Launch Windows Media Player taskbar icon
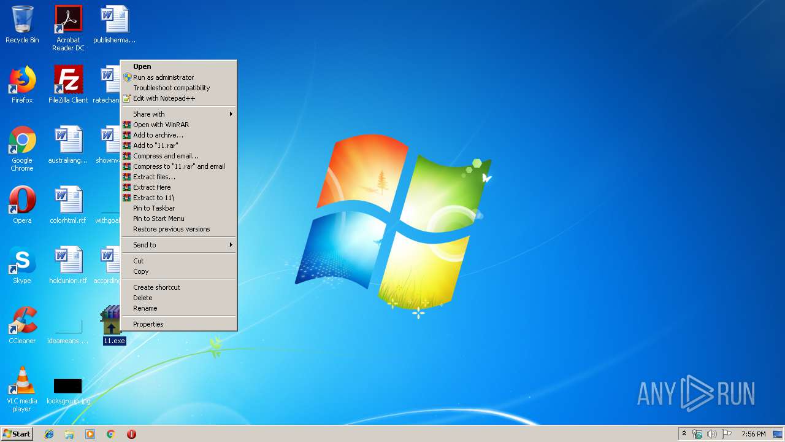785x442 pixels. tap(90, 434)
